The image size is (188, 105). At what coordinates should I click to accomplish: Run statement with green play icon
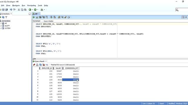pyautogui.click(x=34, y=17)
